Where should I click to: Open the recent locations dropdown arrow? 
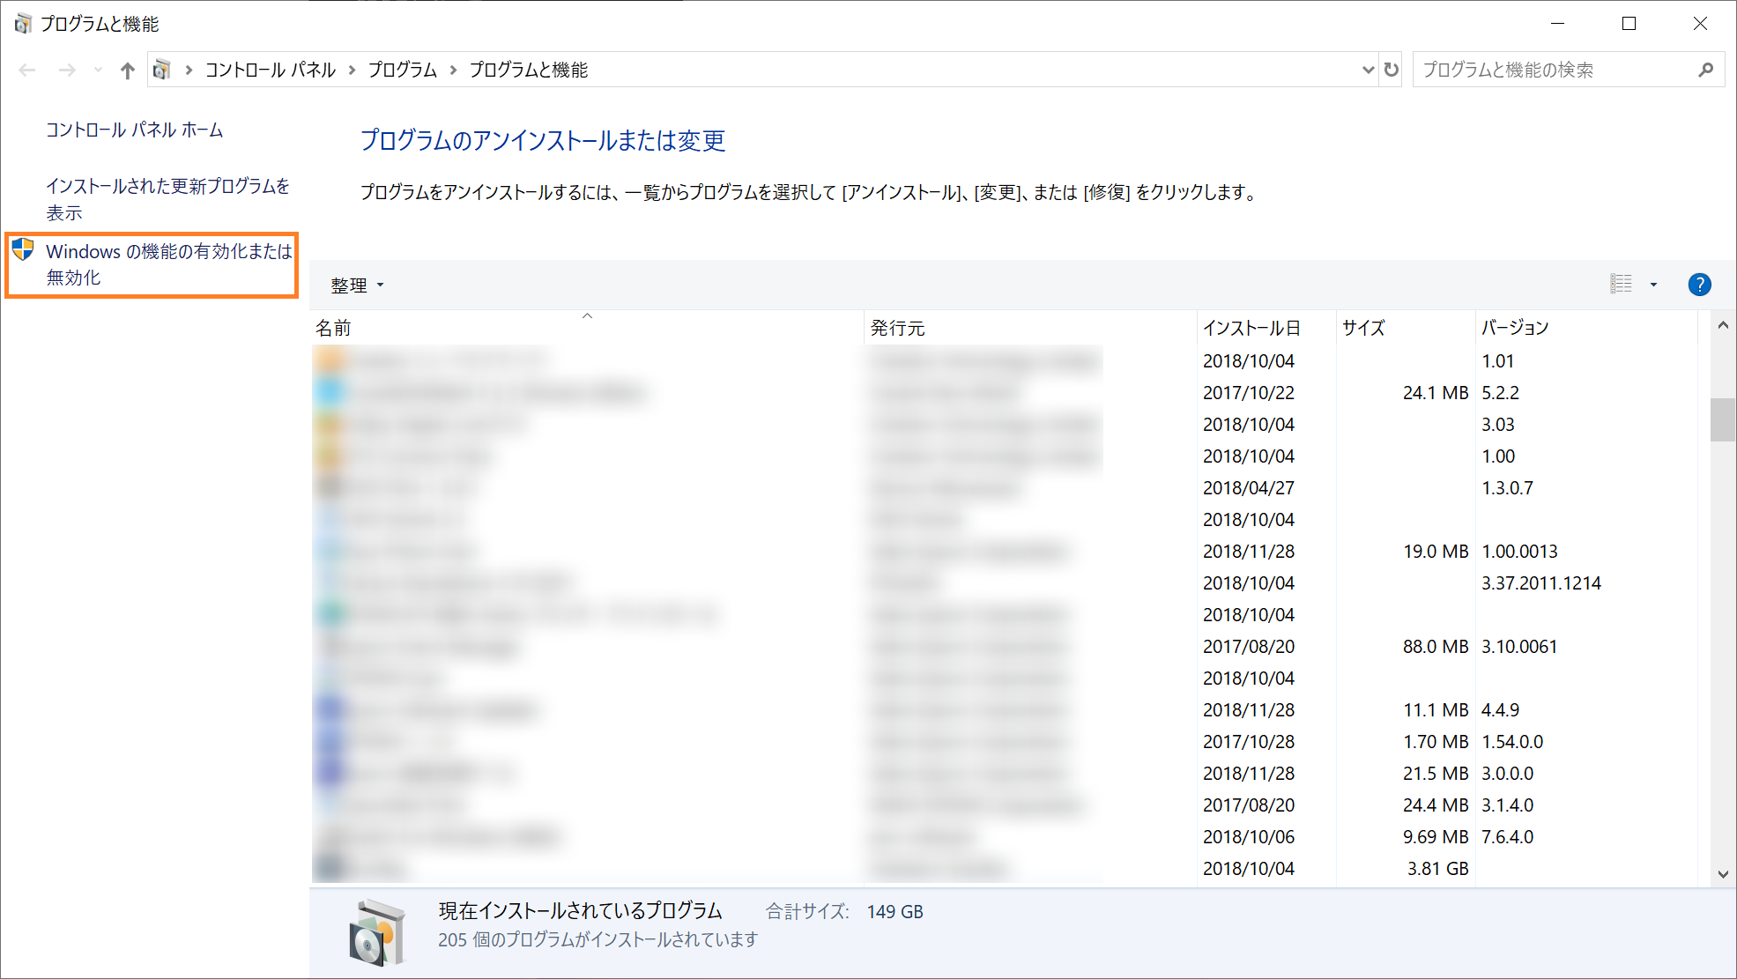pos(98,70)
